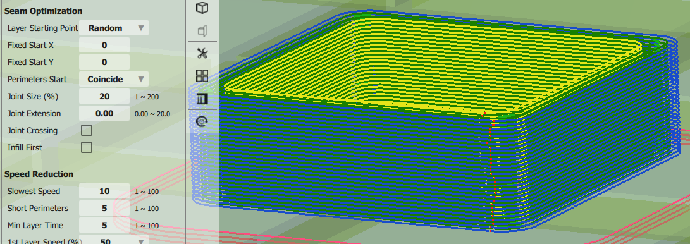Select the Short Perimeters value field
This screenshot has width=690, height=244.
click(104, 209)
